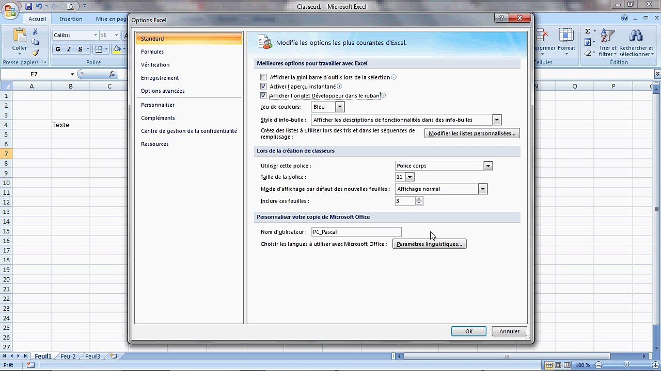Open Rechercher et sélectionner binoculars
The width and height of the screenshot is (661, 371).
(636, 42)
